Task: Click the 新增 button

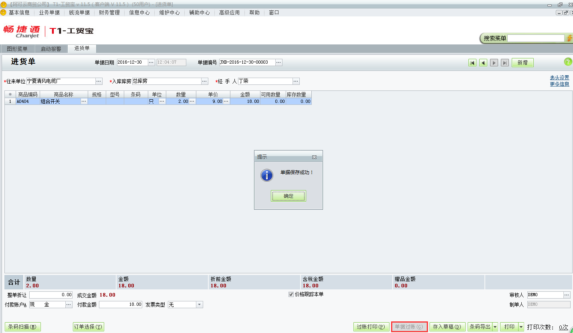Action: tap(522, 62)
